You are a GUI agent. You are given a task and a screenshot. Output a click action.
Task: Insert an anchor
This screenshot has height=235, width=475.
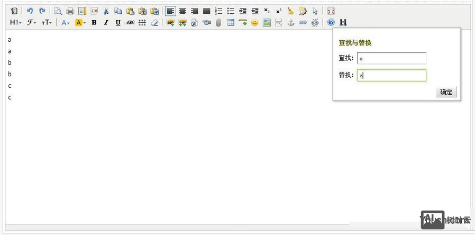tap(291, 22)
